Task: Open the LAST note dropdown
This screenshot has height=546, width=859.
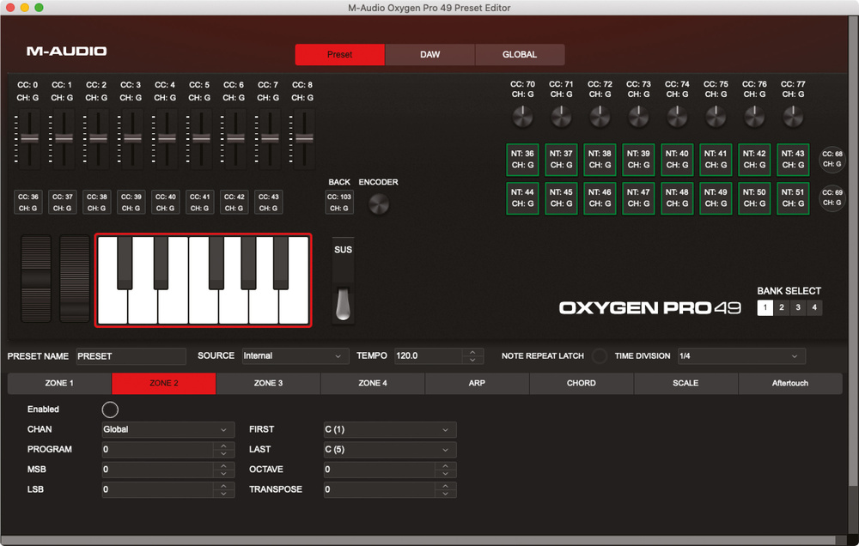Action: pos(390,450)
